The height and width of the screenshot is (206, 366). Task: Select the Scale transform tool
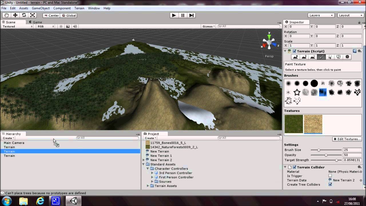[x=33, y=15]
